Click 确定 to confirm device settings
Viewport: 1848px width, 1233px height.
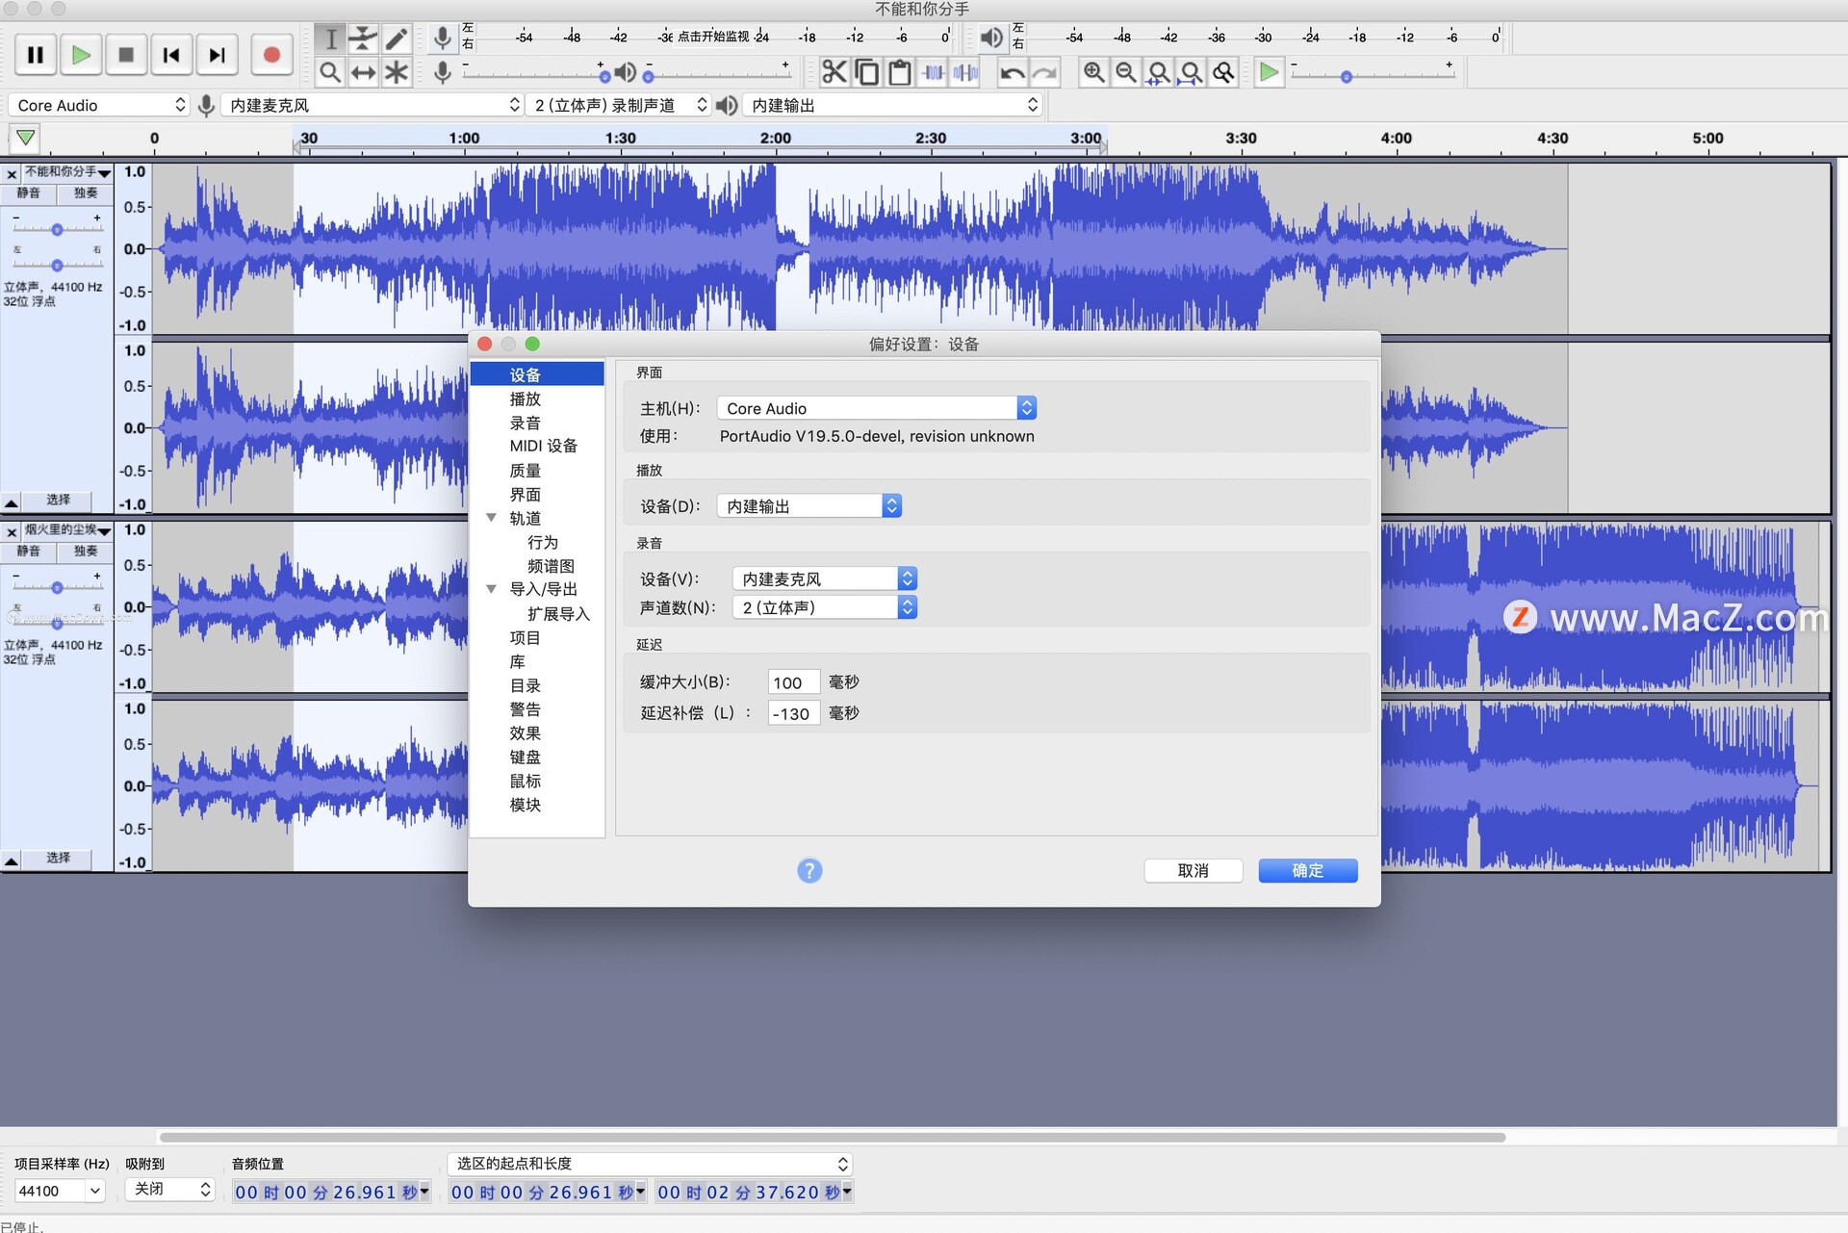click(1309, 868)
